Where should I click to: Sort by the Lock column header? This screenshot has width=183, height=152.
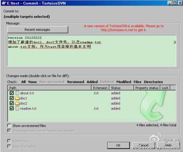[x=165, y=88]
